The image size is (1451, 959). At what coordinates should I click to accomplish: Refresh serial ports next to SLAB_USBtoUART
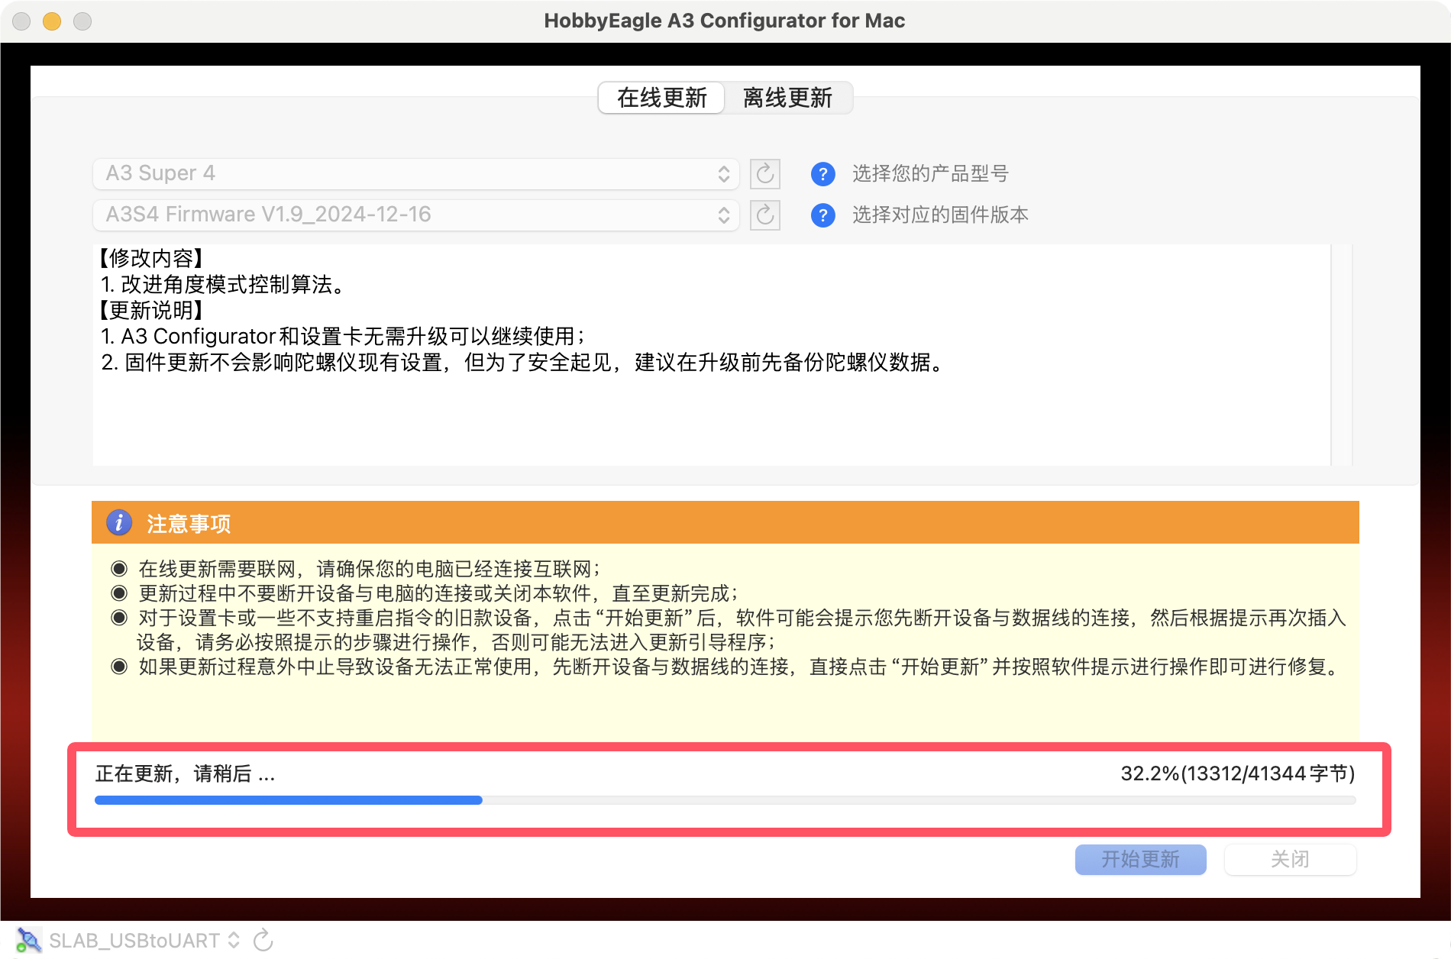click(x=263, y=941)
